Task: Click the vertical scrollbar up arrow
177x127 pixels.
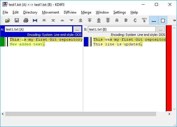Action: pyautogui.click(x=174, y=28)
